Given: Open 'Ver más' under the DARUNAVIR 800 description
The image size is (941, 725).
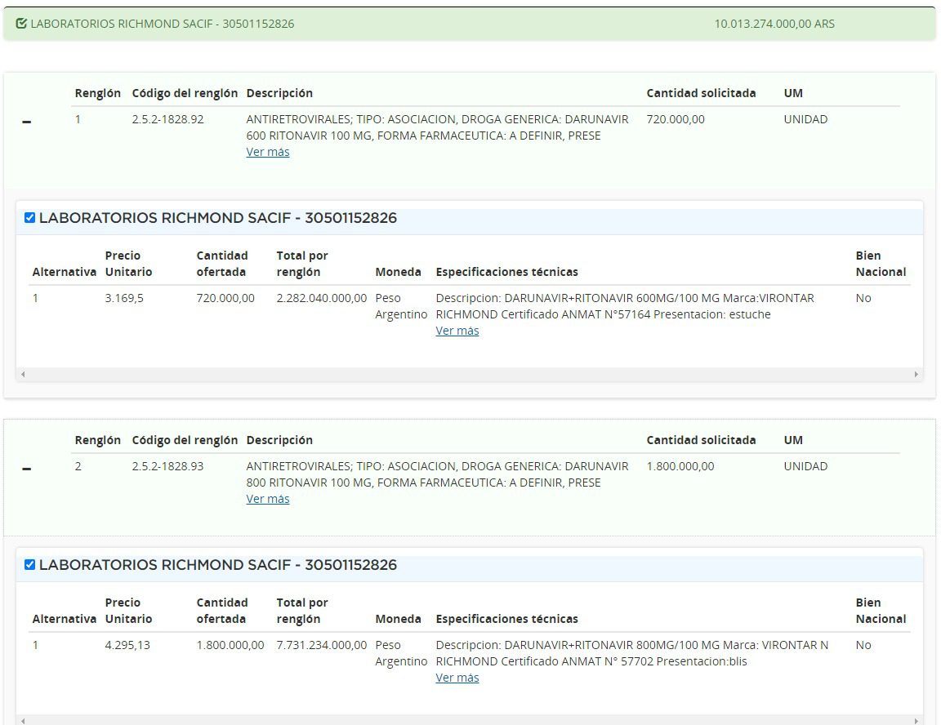Looking at the screenshot, I should pos(268,499).
